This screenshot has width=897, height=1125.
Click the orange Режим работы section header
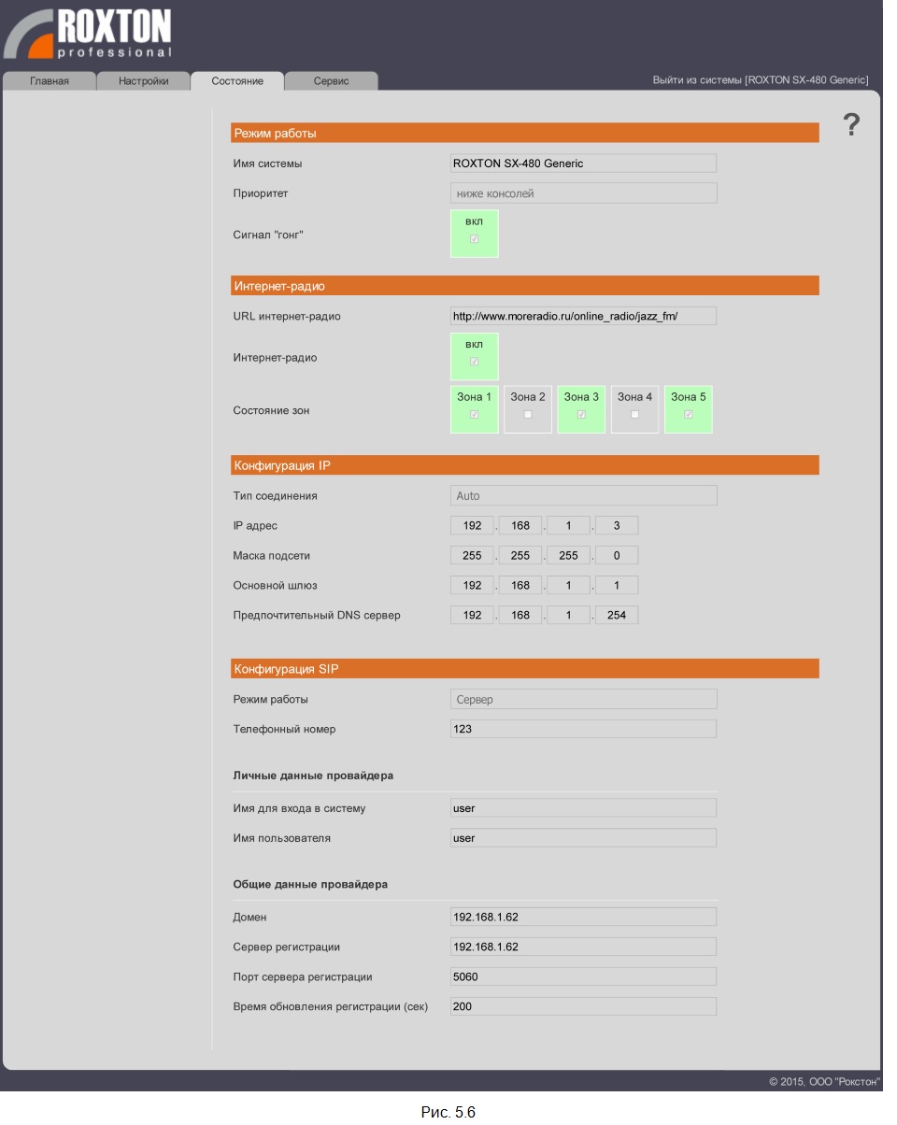coord(525,133)
